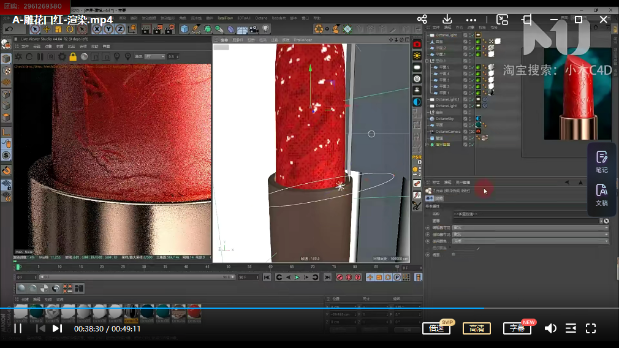619x348 pixels.
Task: Open the Octane menu
Action: 261,18
